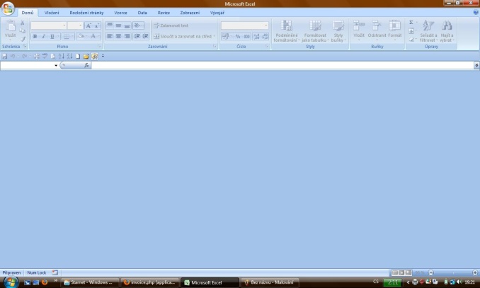Open the Zarovnání dialog launcher
The image size is (480, 288).
pyautogui.click(x=215, y=47)
